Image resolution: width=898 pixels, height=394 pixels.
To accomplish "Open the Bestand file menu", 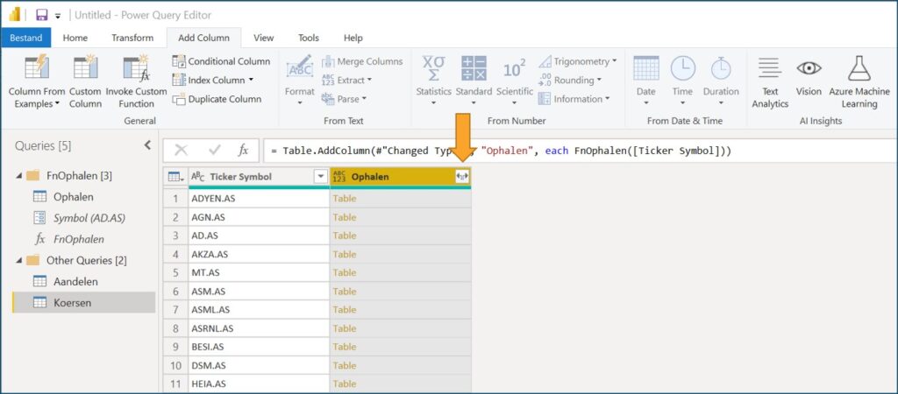I will tap(26, 38).
